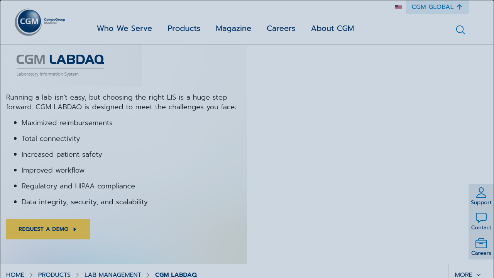Navigate to the PRODUCTS breadcrumb
This screenshot has width=494, height=278.
[54, 275]
